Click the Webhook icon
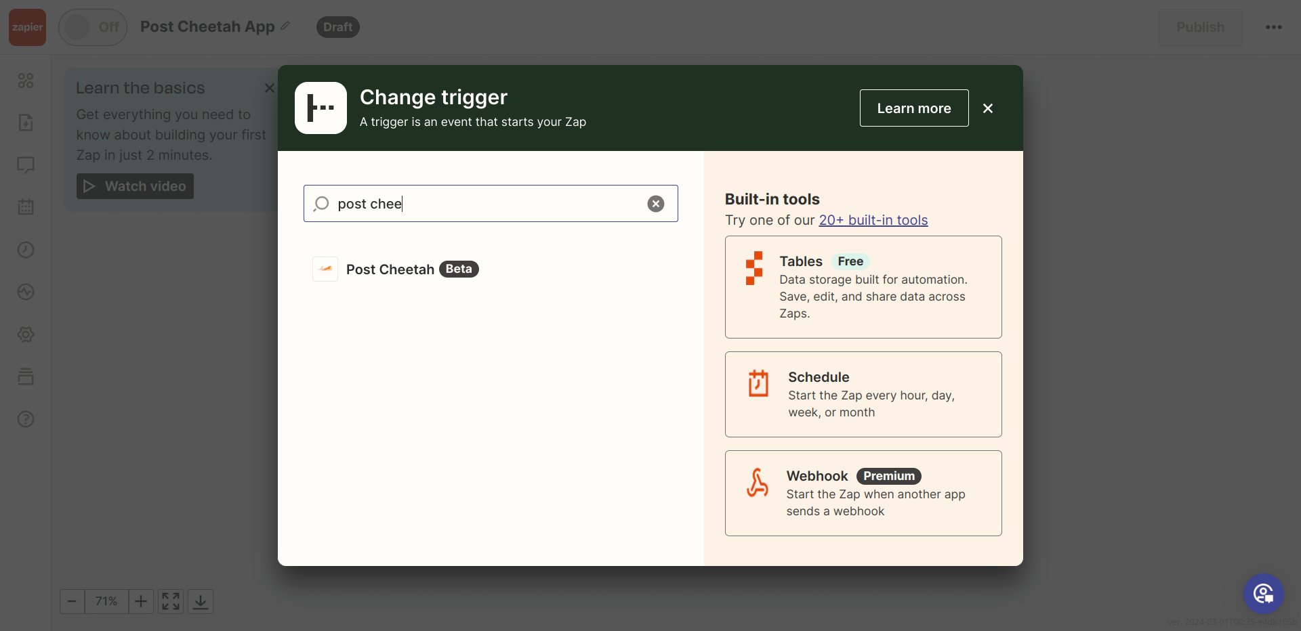Image resolution: width=1301 pixels, height=631 pixels. (758, 483)
